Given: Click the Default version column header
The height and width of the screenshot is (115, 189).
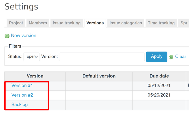Looking at the screenshot, I should tap(99, 76).
